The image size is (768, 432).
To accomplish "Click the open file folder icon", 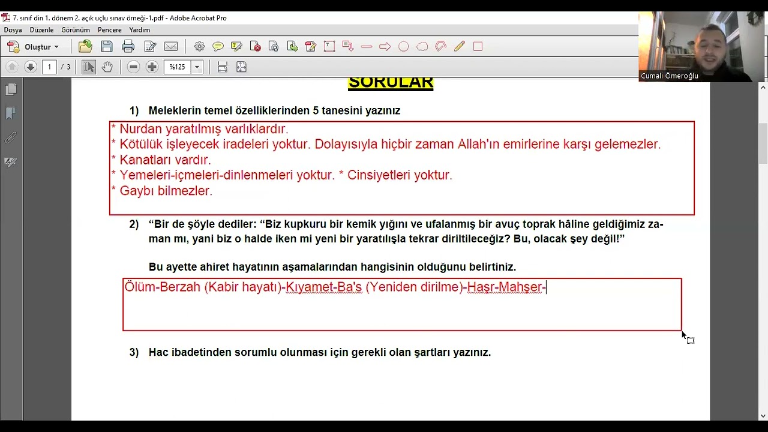I will (x=85, y=46).
